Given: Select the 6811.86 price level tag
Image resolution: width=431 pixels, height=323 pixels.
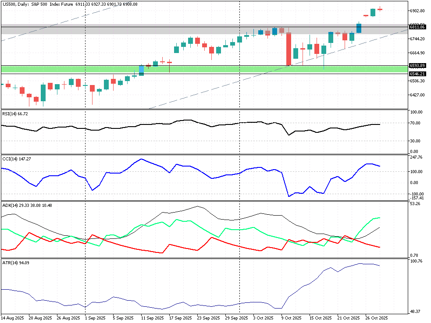Looking at the screenshot, I should click(417, 27).
